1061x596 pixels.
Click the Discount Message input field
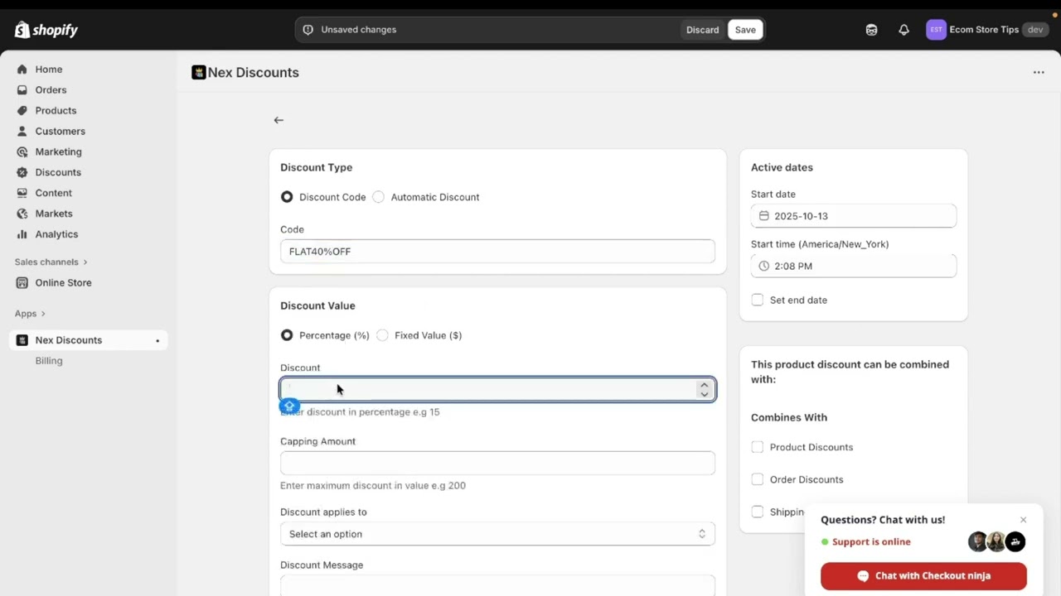497,585
